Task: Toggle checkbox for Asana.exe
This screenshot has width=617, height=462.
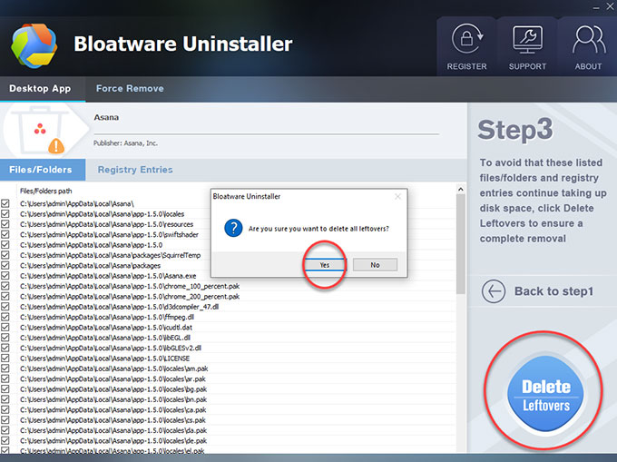Action: pyautogui.click(x=5, y=275)
